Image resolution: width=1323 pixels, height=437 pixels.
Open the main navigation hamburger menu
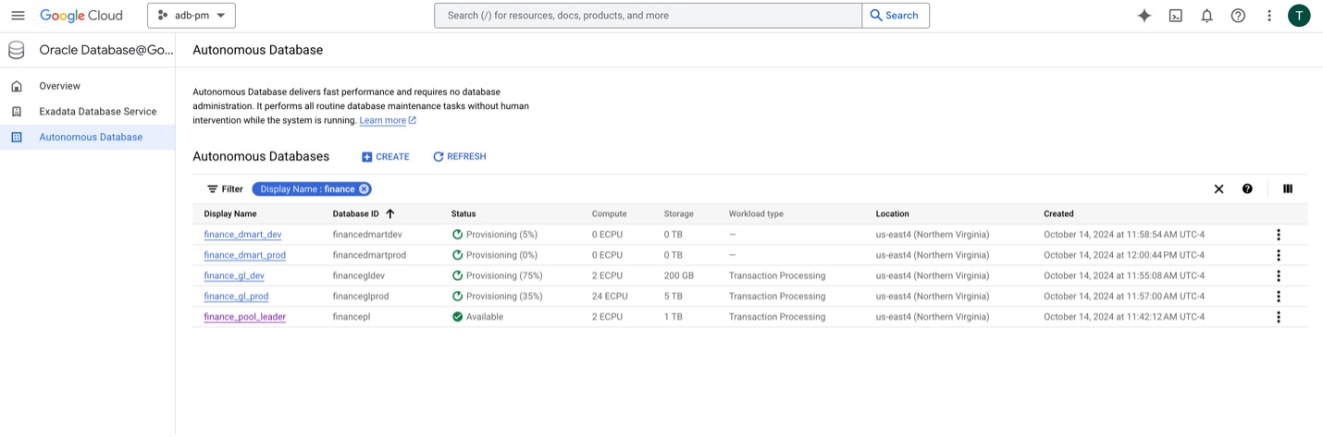coord(18,16)
